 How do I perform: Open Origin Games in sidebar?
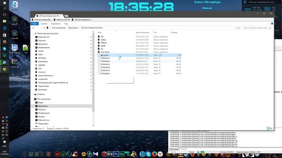(x=44, y=86)
